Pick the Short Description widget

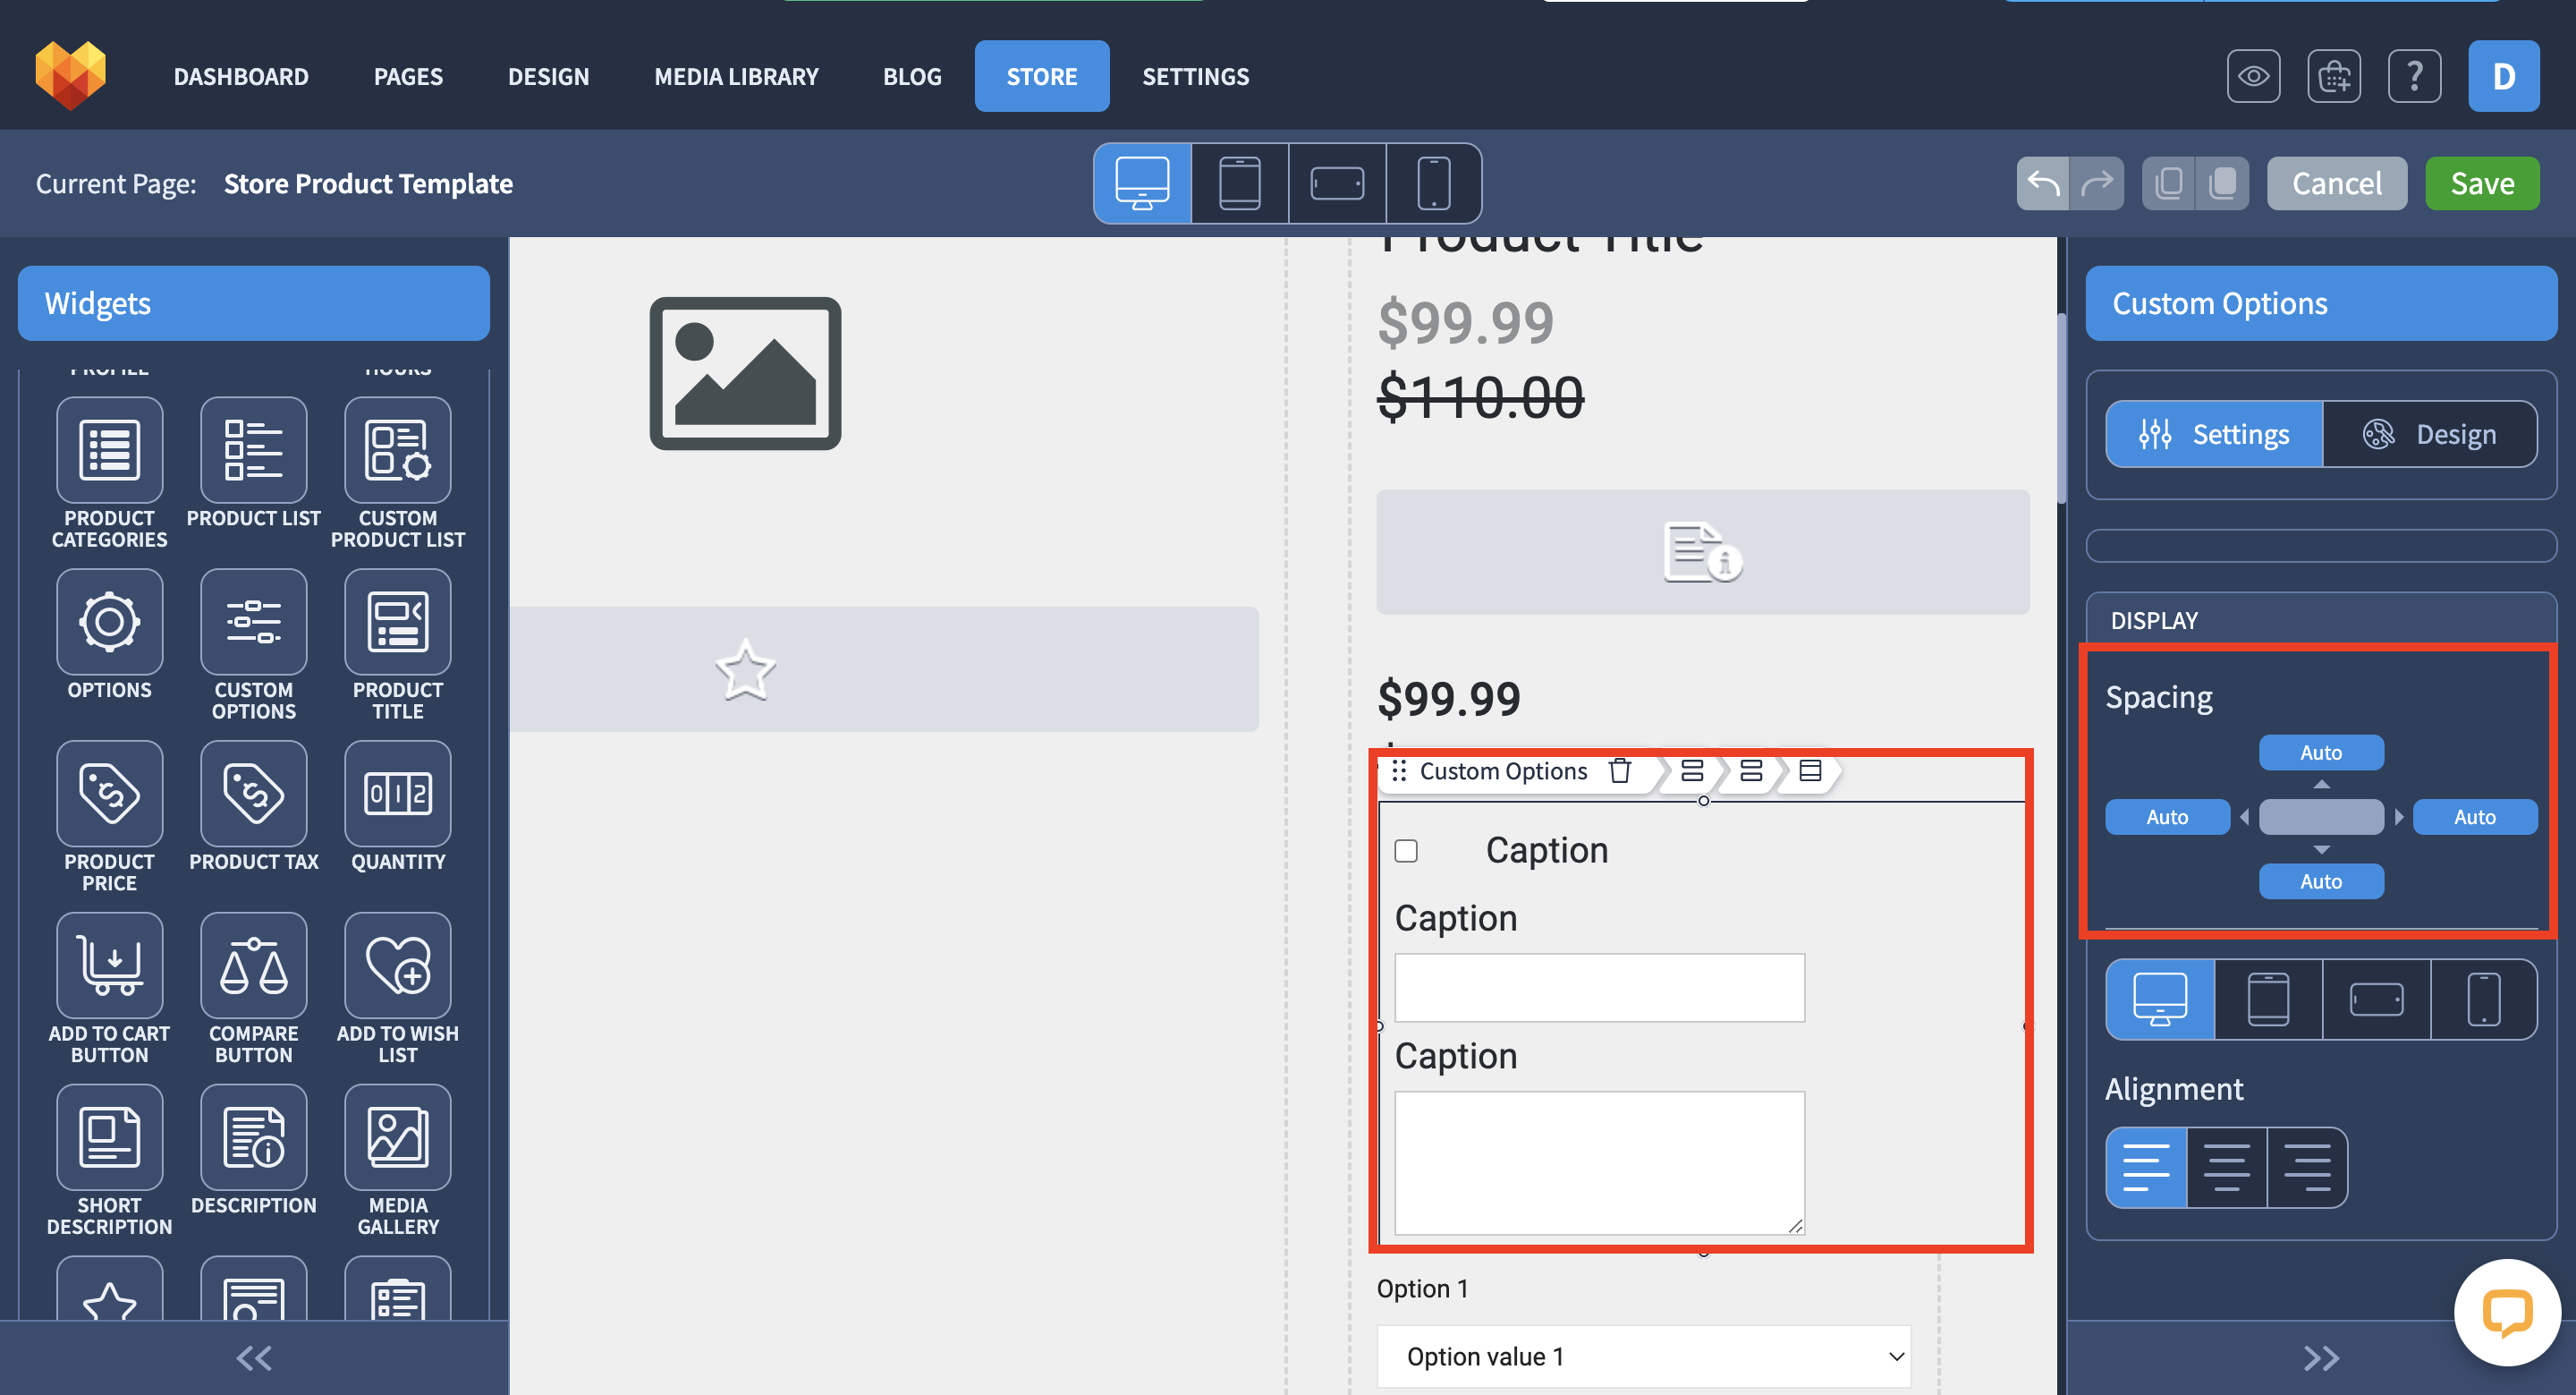pyautogui.click(x=109, y=1139)
